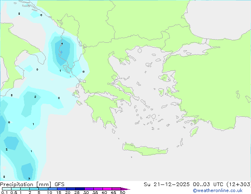The height and width of the screenshot is (194, 251).
Task: Click the '3' precipitation value at the bottom left
Action: 29,179
